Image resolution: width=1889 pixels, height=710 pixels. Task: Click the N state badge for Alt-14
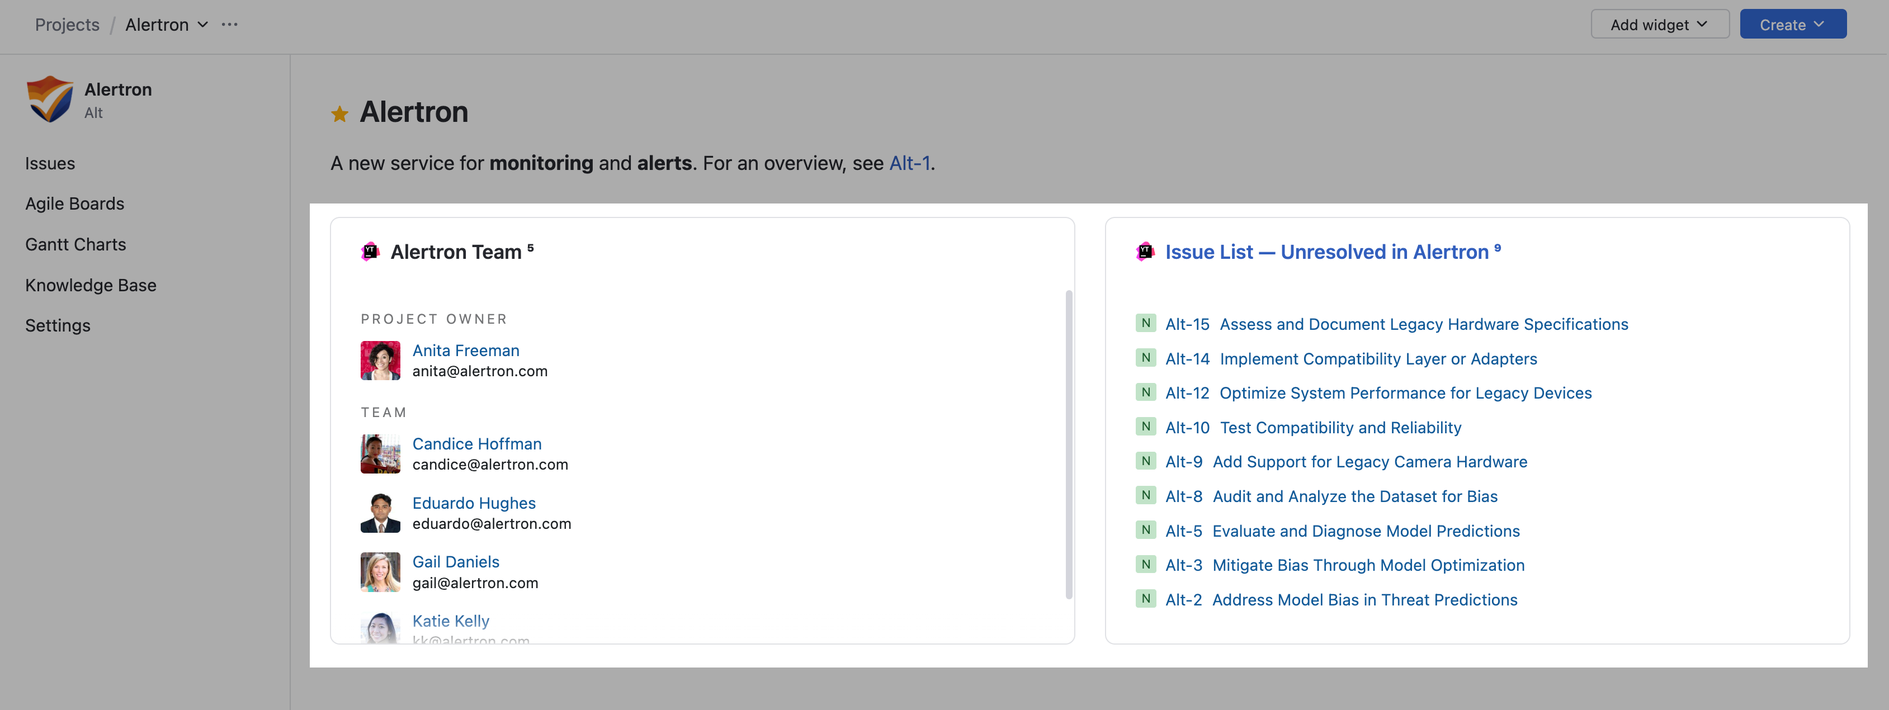(1145, 357)
